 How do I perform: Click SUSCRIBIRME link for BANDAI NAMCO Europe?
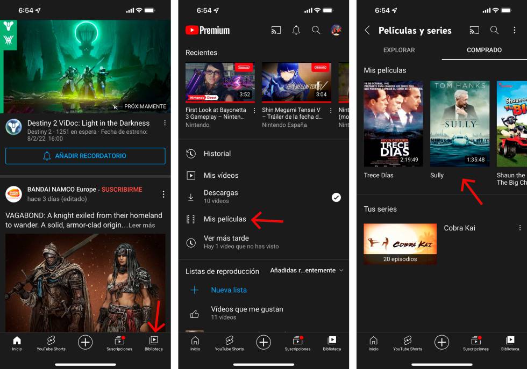pyautogui.click(x=122, y=190)
